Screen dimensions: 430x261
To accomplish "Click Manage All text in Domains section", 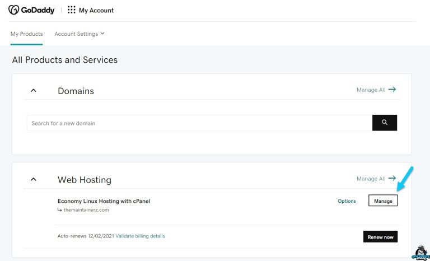I will pos(371,90).
